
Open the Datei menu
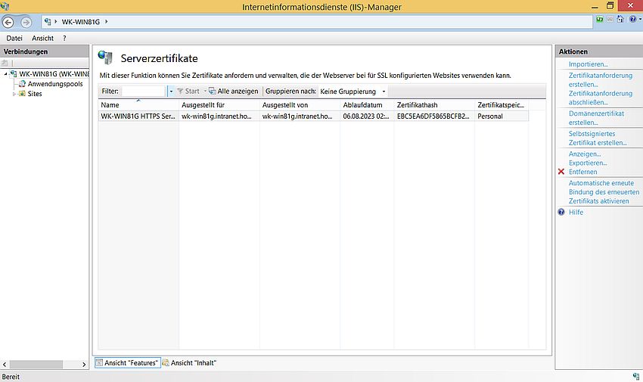coord(14,38)
